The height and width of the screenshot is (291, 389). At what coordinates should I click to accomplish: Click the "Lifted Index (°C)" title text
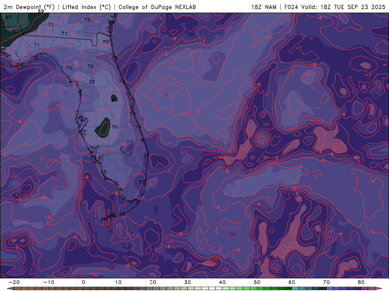[87, 7]
